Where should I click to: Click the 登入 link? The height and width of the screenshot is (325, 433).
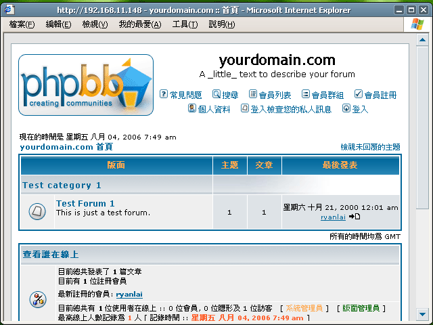pyautogui.click(x=360, y=110)
